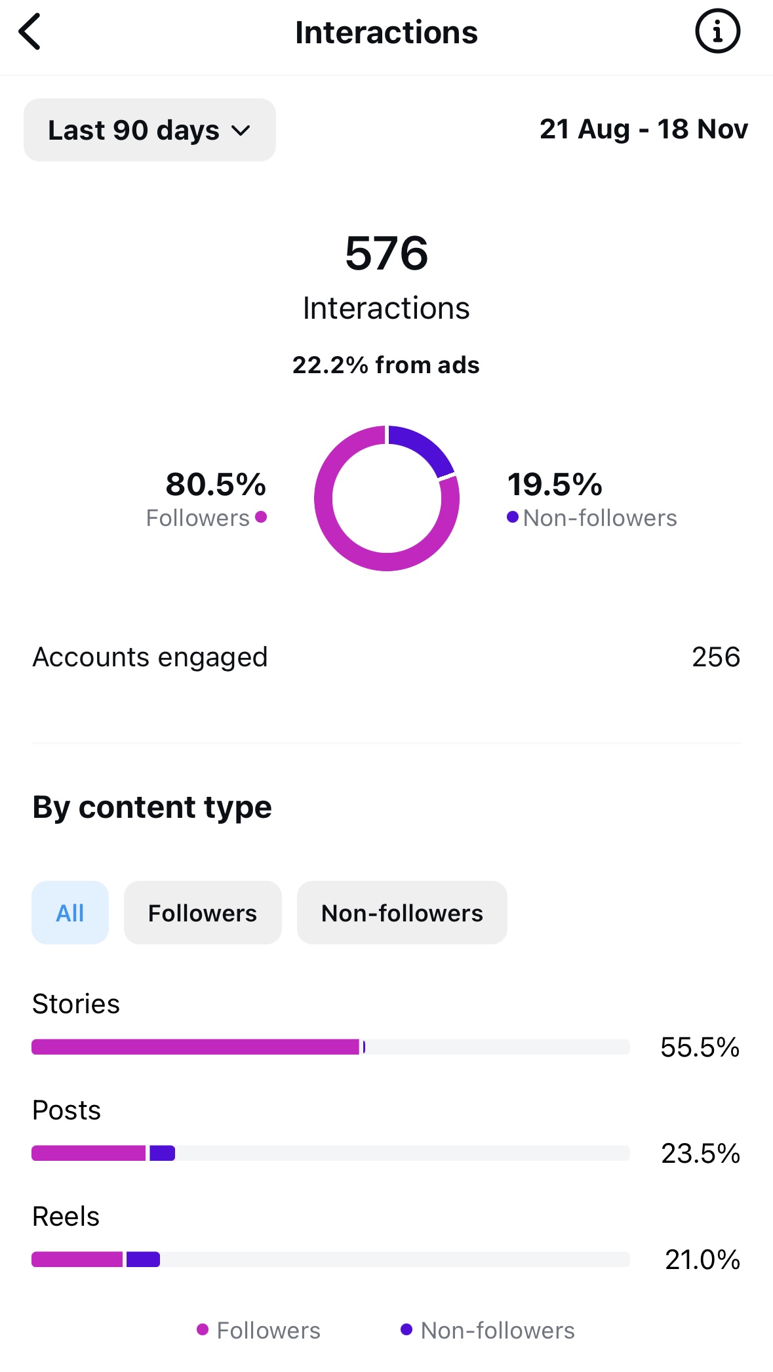Select the Stories content type label
This screenshot has height=1372, width=773.
coord(76,1003)
